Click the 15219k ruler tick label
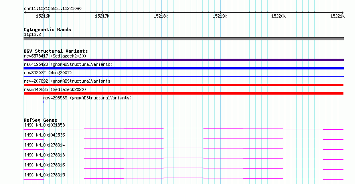Viewport: 355px width, 184px height. pos(220,16)
